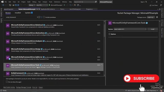This screenshot has width=164, height=92.
Task: Open the Build menu
Action: [29, 2]
